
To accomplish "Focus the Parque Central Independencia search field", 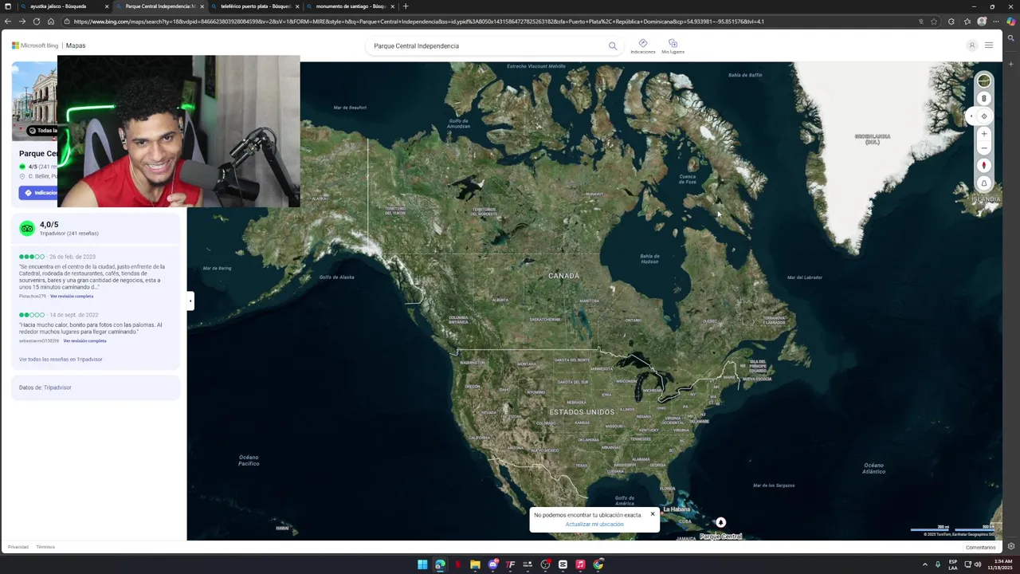I will [486, 46].
